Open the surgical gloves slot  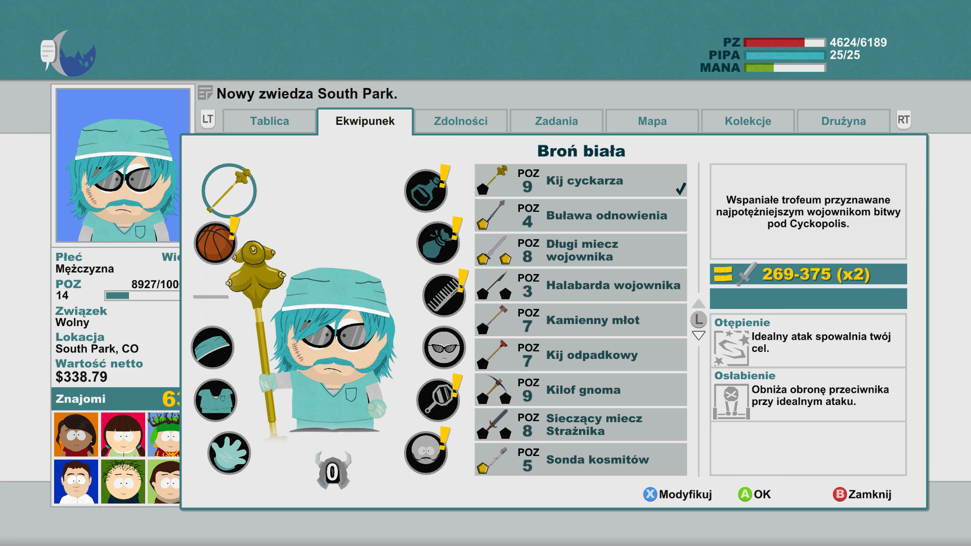(229, 452)
